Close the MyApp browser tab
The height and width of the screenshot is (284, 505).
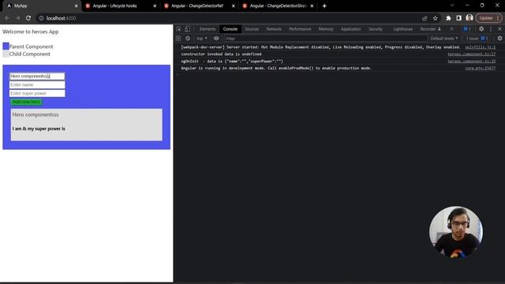[x=76, y=6]
